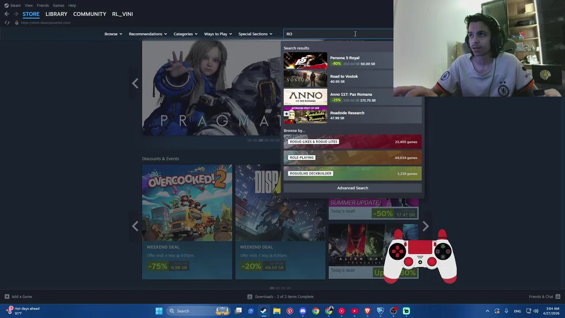
Task: Switch to the COMMUNITY tab
Action: [90, 14]
